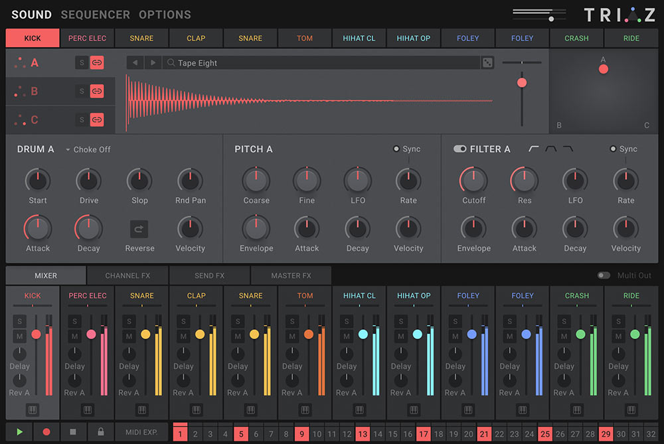Mute the PERC ELEC mixer channel
Screen dimensions: 664x444
[x=74, y=337]
